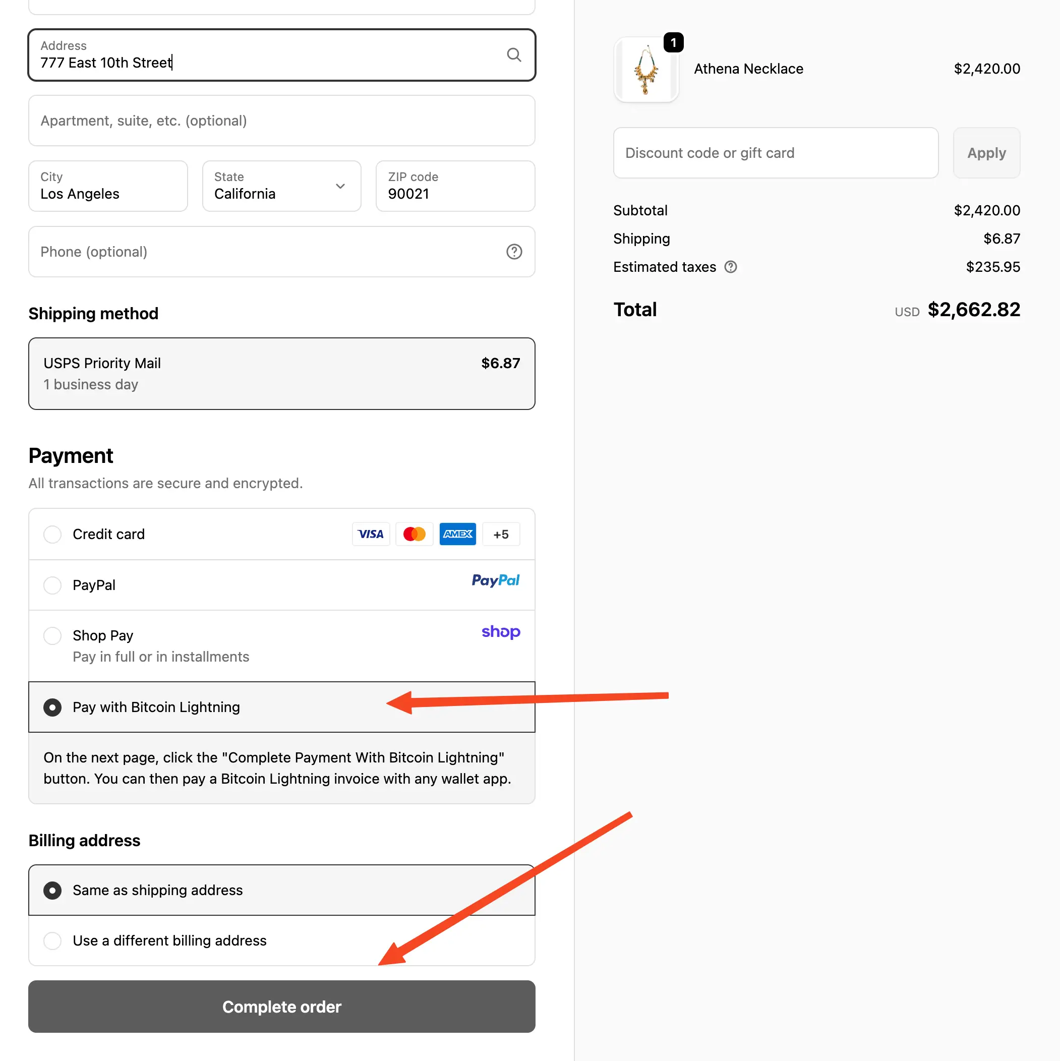Click the Apartment, suite optional field
The width and height of the screenshot is (1060, 1061).
click(281, 120)
